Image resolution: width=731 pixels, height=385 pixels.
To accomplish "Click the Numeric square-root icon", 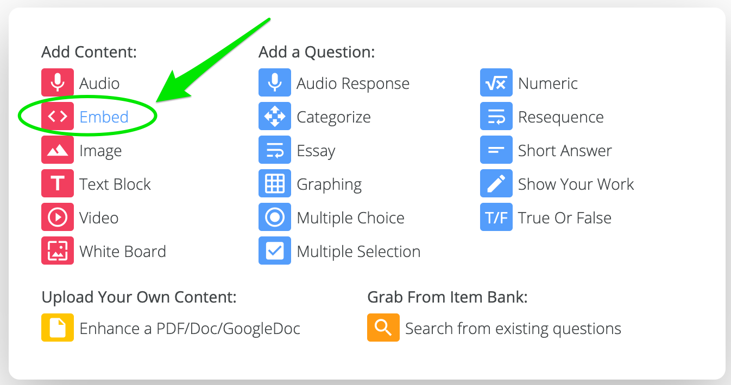I will [496, 83].
